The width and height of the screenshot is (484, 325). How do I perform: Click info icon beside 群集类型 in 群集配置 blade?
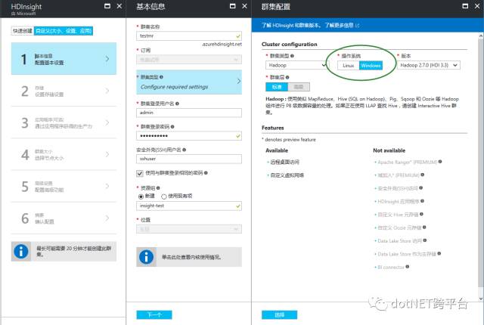(292, 56)
